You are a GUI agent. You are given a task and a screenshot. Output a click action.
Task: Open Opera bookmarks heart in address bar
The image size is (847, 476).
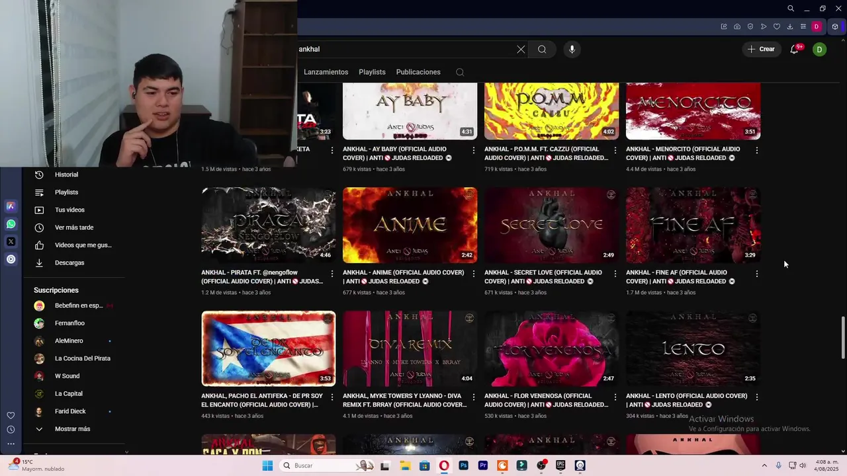coord(777,26)
